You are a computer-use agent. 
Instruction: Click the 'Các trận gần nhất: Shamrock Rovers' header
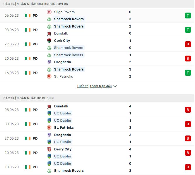click(x=36, y=4)
